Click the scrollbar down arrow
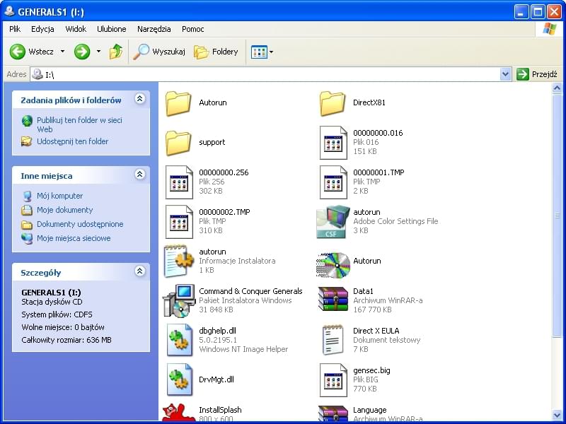566x424 pixels. coord(557,415)
